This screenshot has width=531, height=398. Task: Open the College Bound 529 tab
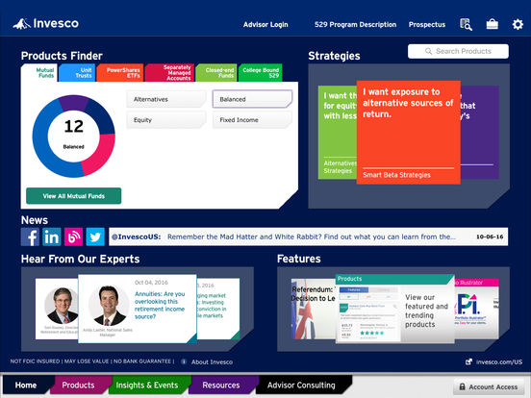[x=261, y=73]
